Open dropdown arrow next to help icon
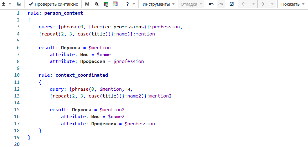 click(x=134, y=4)
